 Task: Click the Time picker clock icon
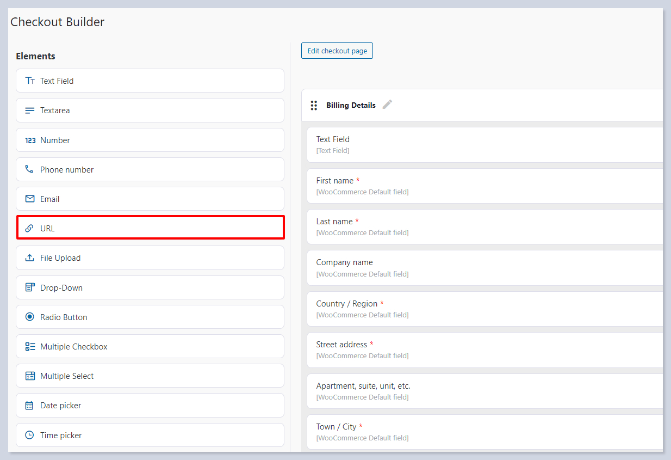pyautogui.click(x=30, y=436)
